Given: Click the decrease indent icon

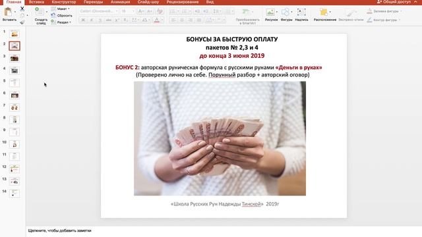Looking at the screenshot, I should click(197, 11).
